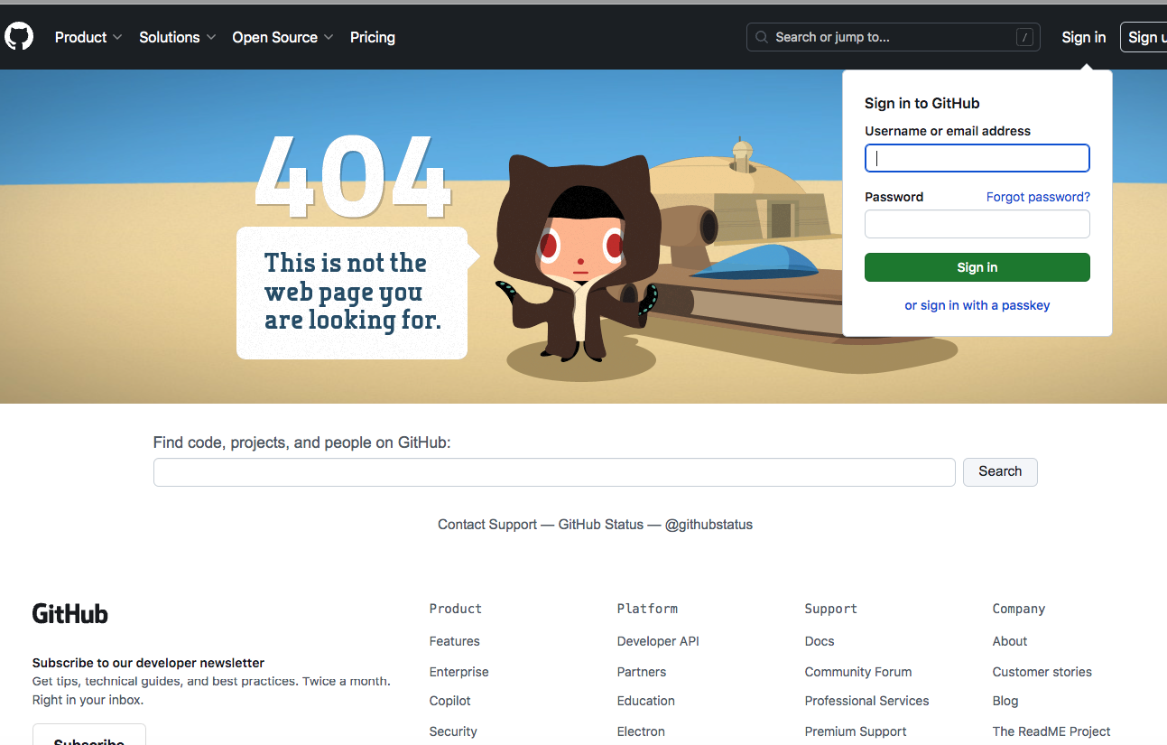Image resolution: width=1167 pixels, height=745 pixels.
Task: Open the Developer API footer link
Action: [x=658, y=641]
